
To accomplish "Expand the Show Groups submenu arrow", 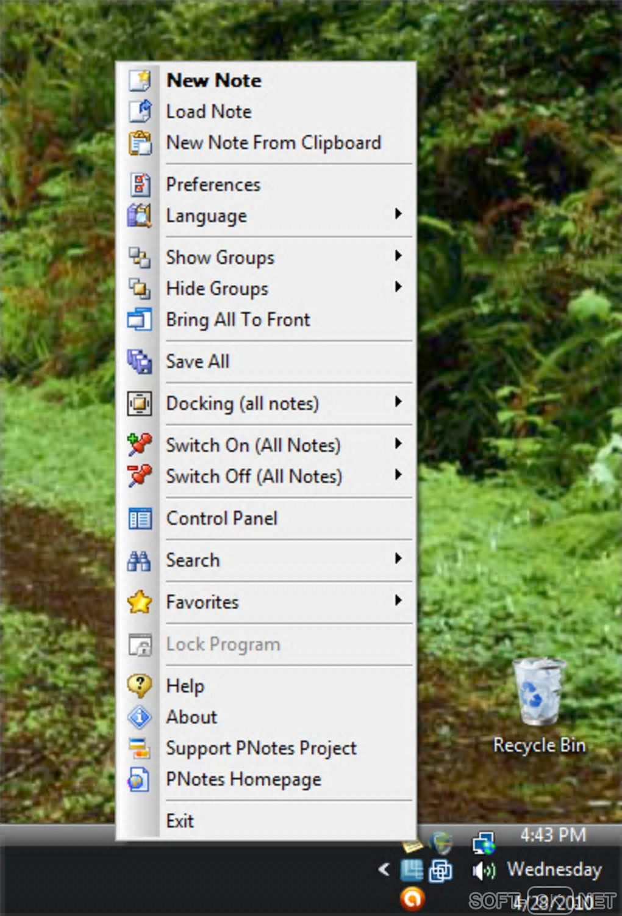I will pos(398,256).
